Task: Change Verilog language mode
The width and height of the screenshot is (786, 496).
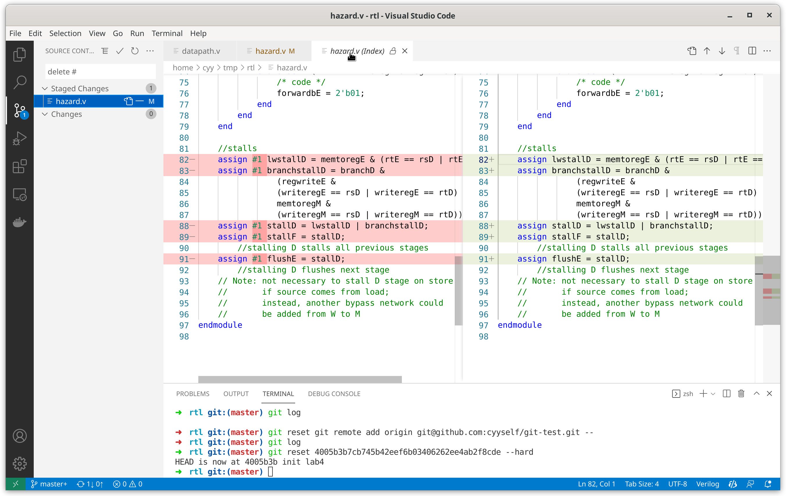Action: click(707, 484)
